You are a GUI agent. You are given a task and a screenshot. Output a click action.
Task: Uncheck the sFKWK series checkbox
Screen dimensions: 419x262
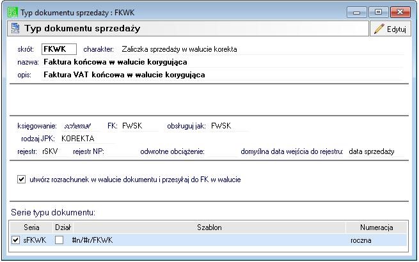[15, 240]
